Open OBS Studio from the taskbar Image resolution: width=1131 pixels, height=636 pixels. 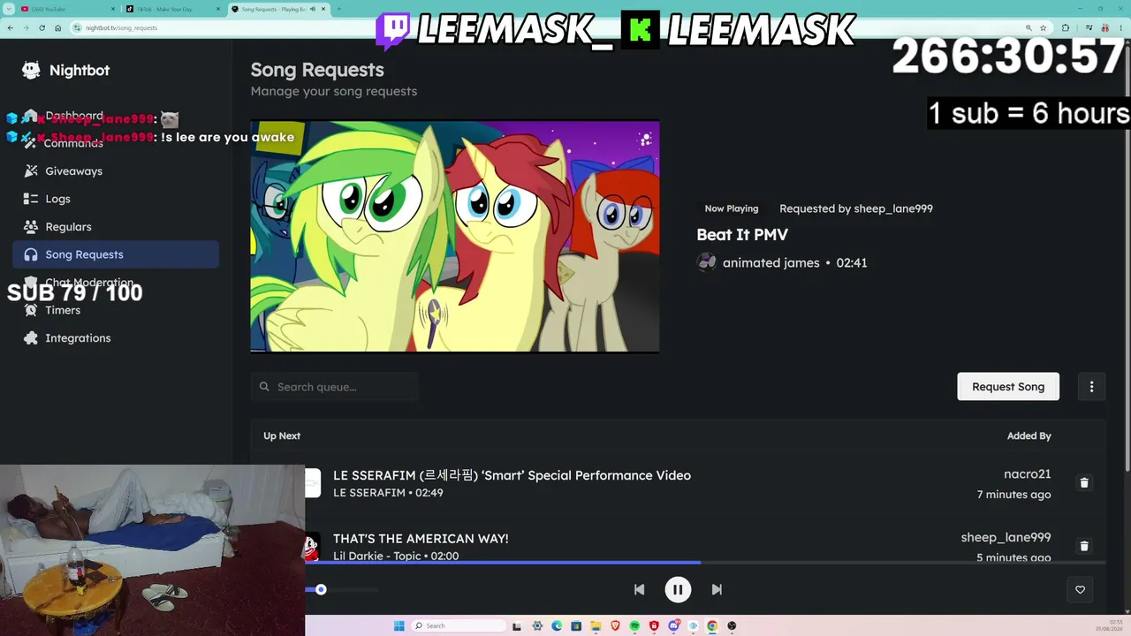[x=732, y=625]
